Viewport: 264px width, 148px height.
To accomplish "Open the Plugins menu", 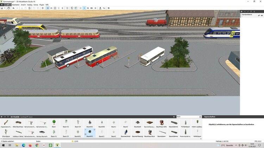I will click(x=42, y=5).
